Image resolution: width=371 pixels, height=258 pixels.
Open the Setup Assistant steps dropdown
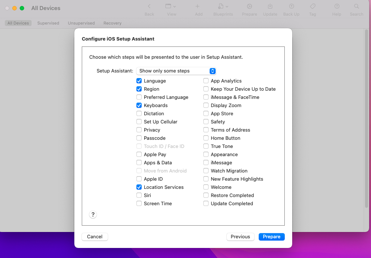click(176, 71)
